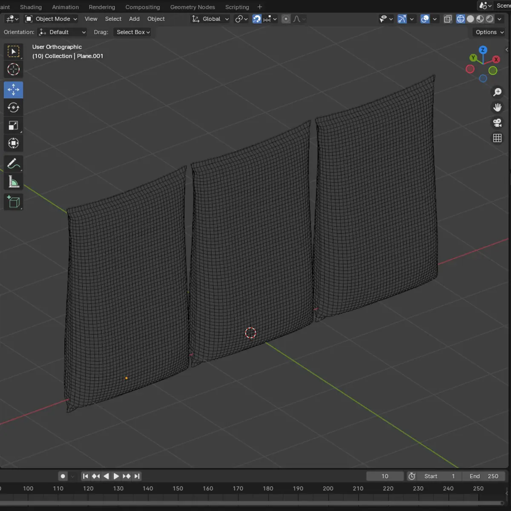Play animation in reverse
Image resolution: width=511 pixels, height=511 pixels.
tap(106, 476)
